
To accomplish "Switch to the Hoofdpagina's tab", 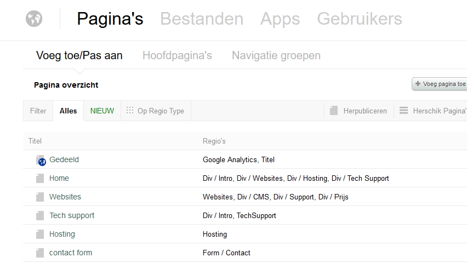I will point(177,55).
